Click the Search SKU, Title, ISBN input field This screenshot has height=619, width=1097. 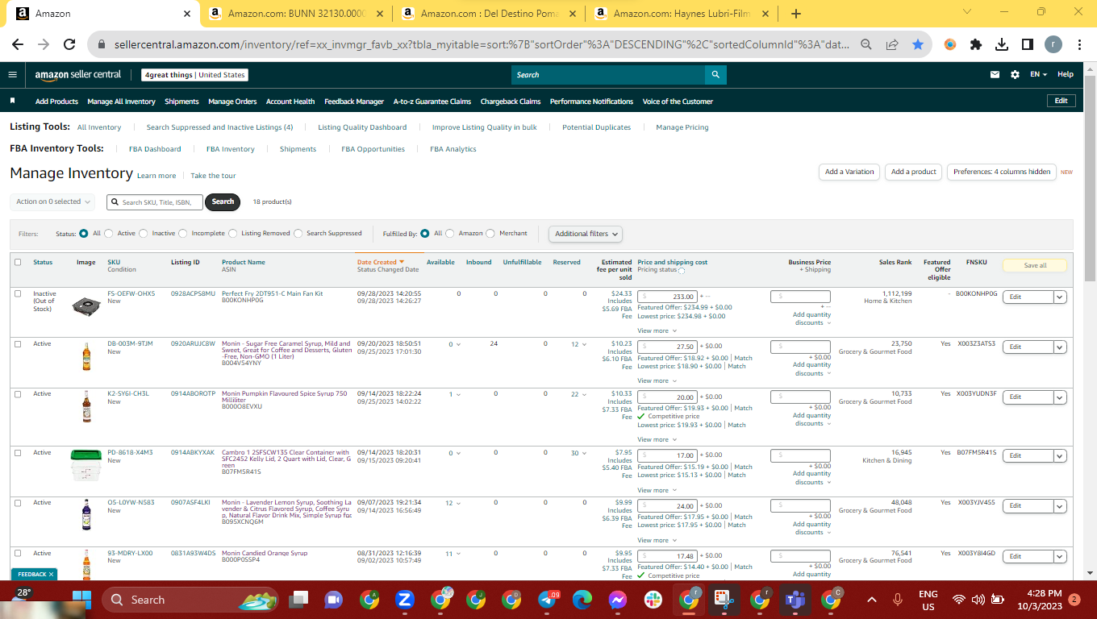click(x=155, y=202)
